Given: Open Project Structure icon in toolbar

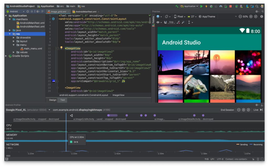Looking at the screenshot, I should click(x=252, y=6).
